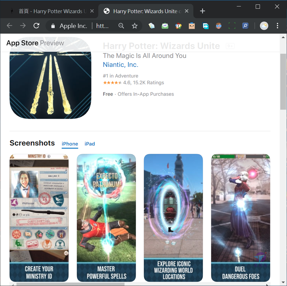Open the blue magnifier search extension
This screenshot has width=287, height=286.
[x=245, y=26]
